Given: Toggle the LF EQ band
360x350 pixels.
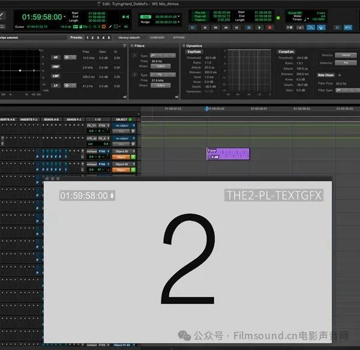Looking at the screenshot, I should pos(54,86).
